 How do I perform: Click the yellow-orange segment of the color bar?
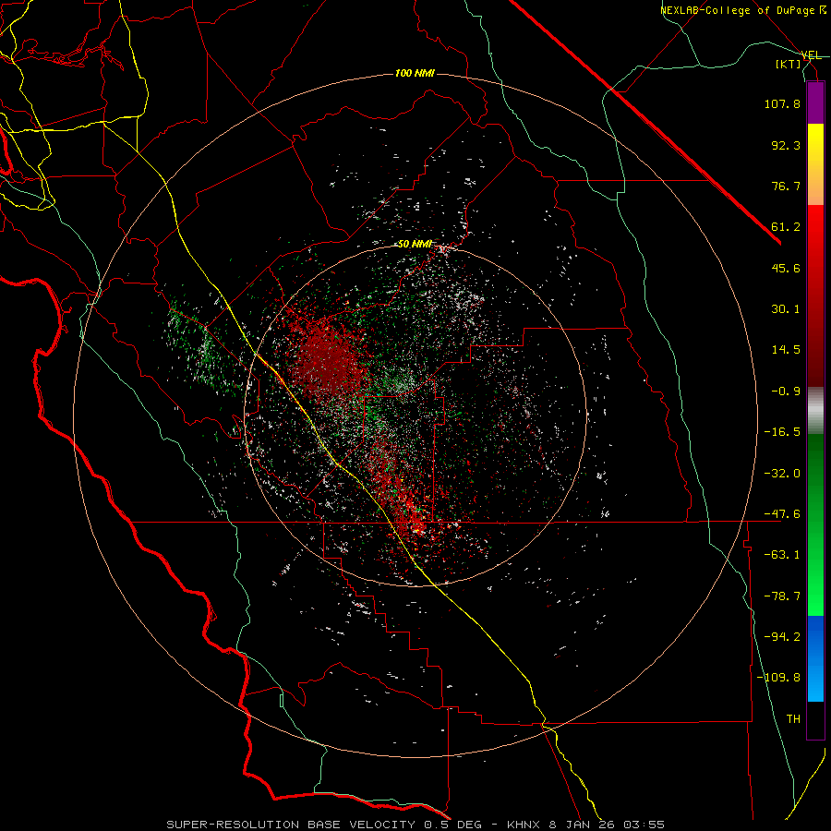[815, 164]
